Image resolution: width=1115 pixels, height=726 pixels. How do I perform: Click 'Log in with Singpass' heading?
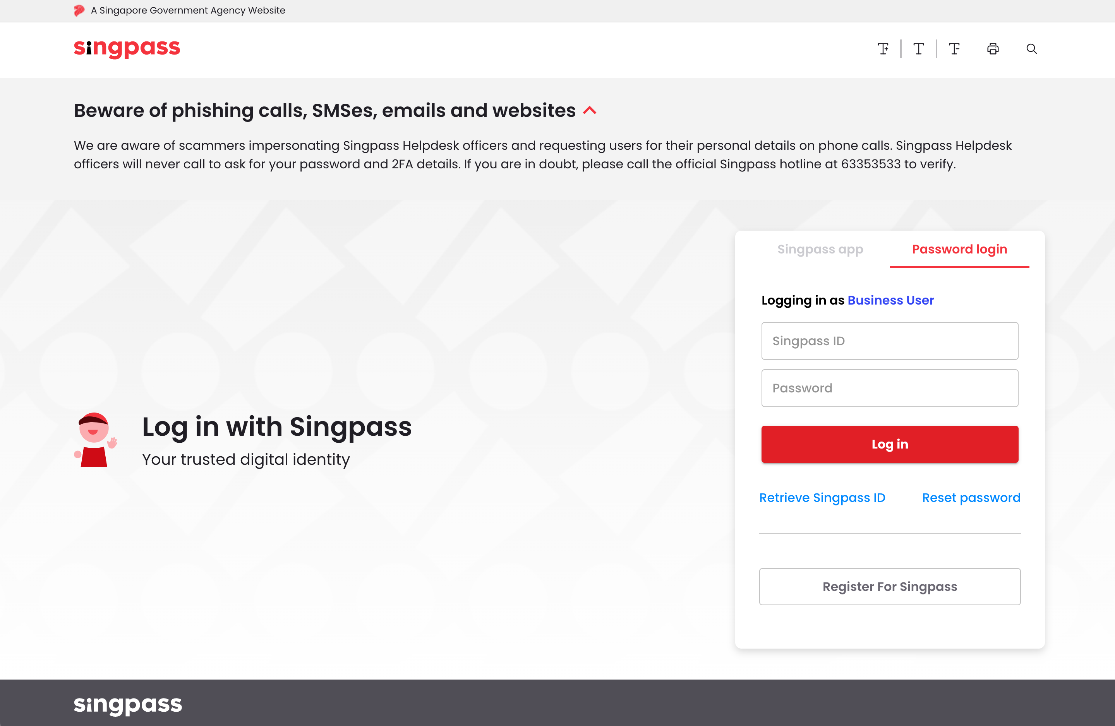(x=277, y=427)
